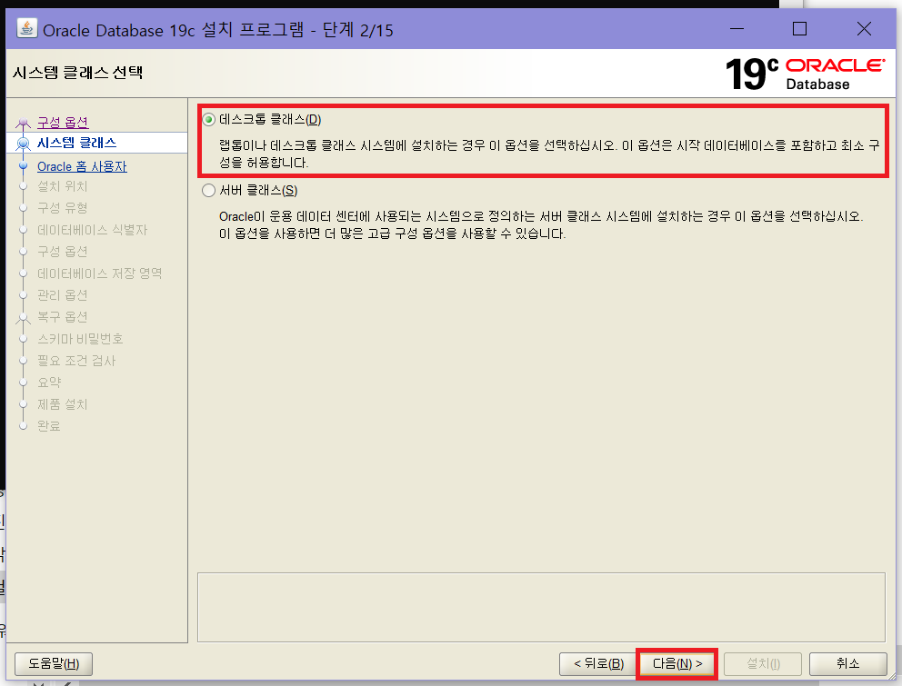
Task: Click the topmost 구성 옵션 step marker icon
Action: (x=23, y=123)
